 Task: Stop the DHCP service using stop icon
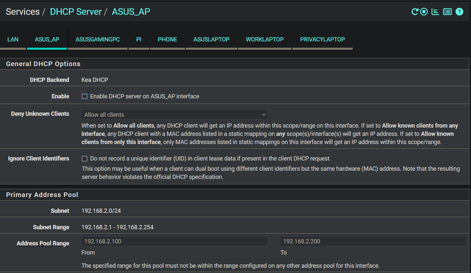(x=424, y=12)
